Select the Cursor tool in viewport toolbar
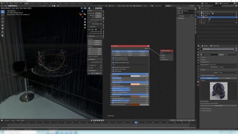Image resolution: width=238 pixels, height=134 pixels. (x=3, y=15)
